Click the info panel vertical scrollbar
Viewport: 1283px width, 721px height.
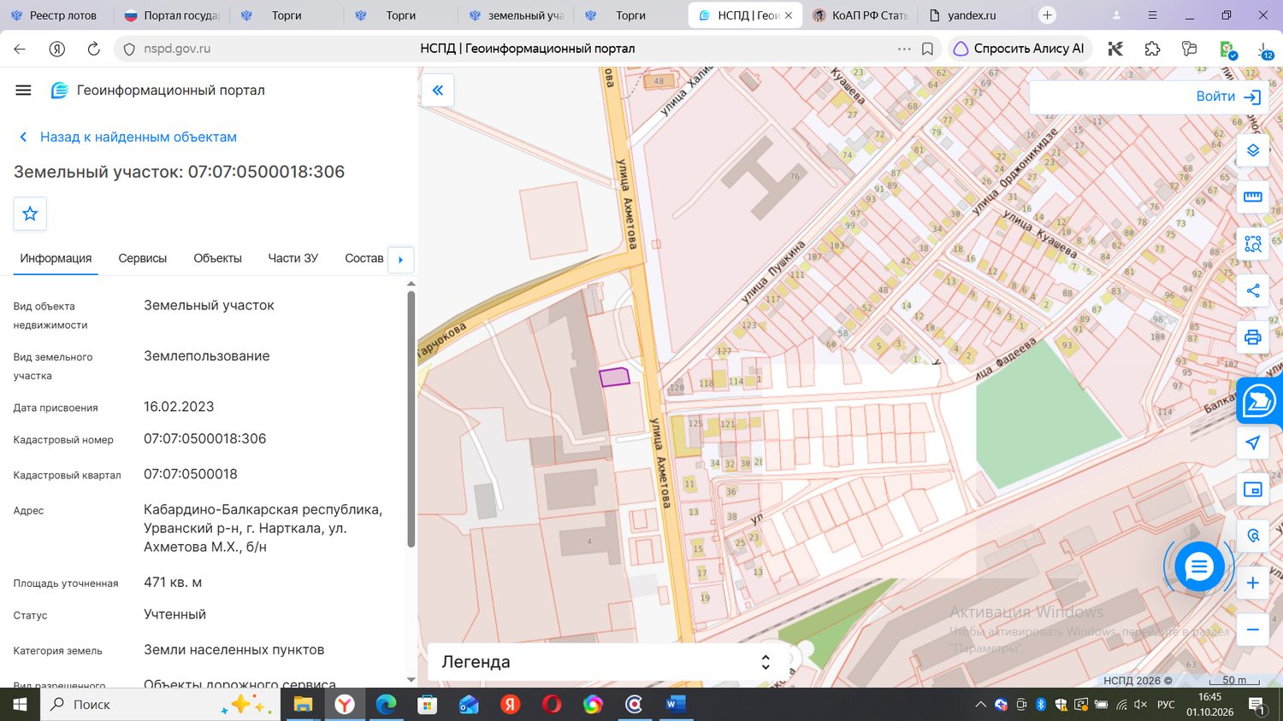[411, 419]
